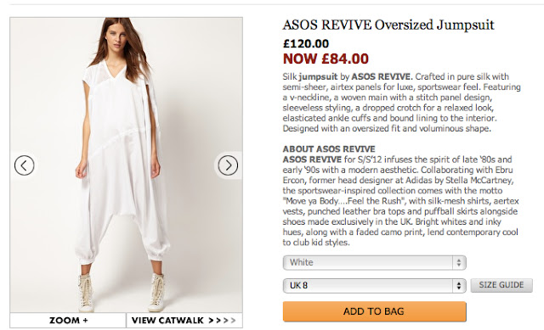Click ASOS REVIVE link before 'for S/S'12'

coord(312,159)
